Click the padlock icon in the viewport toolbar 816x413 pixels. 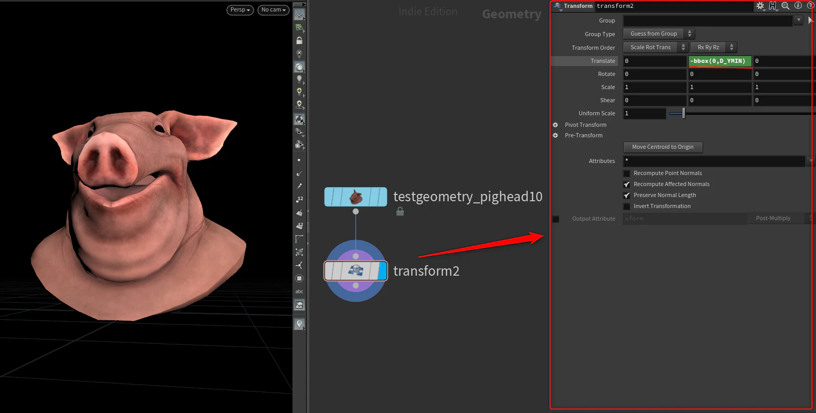coord(299,40)
